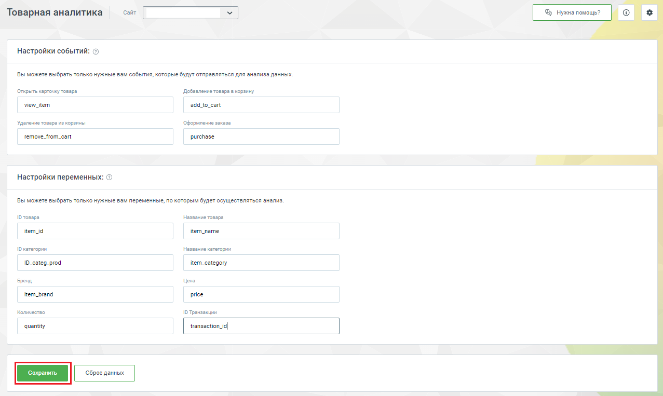663x396 pixels.
Task: Open the info icon button
Action: 626,12
